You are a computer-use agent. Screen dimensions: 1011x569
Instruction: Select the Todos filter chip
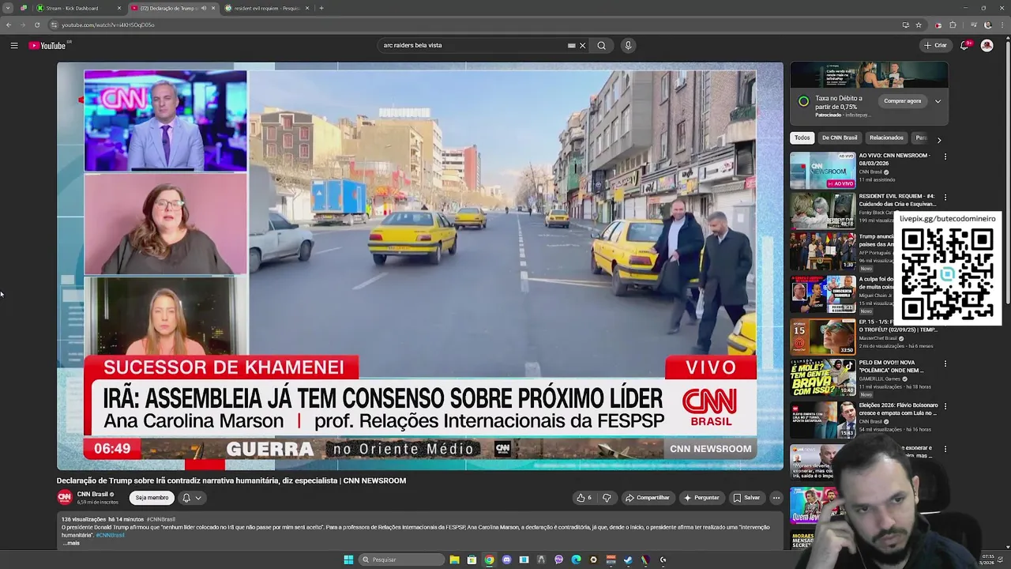(802, 138)
